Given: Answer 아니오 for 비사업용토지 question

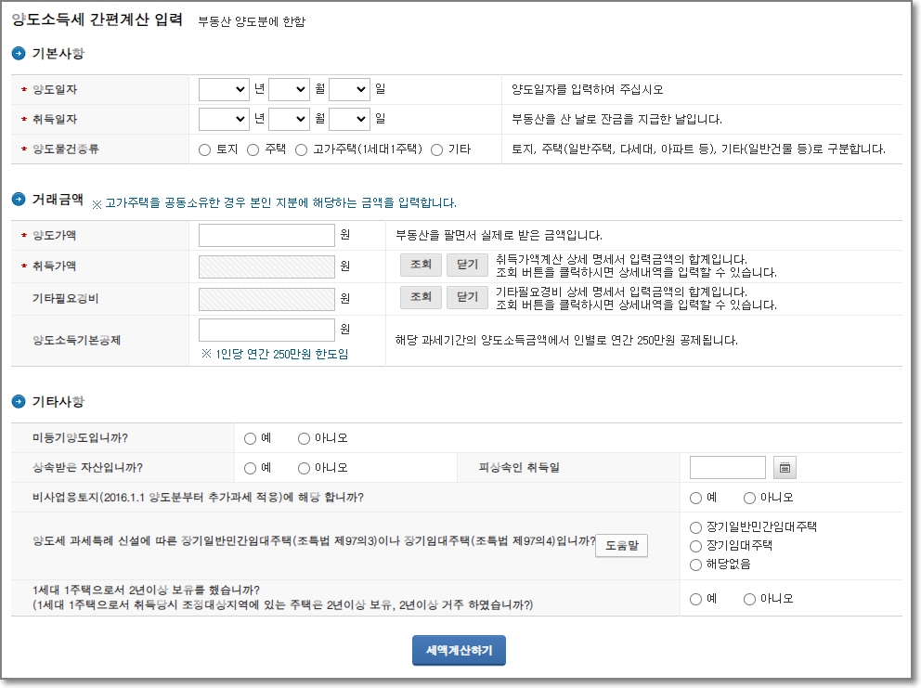Looking at the screenshot, I should coord(749,499).
